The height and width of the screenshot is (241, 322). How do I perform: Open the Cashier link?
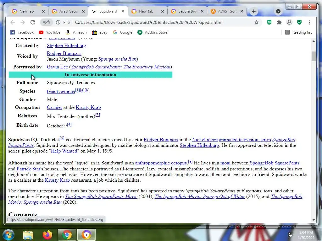tap(54, 107)
